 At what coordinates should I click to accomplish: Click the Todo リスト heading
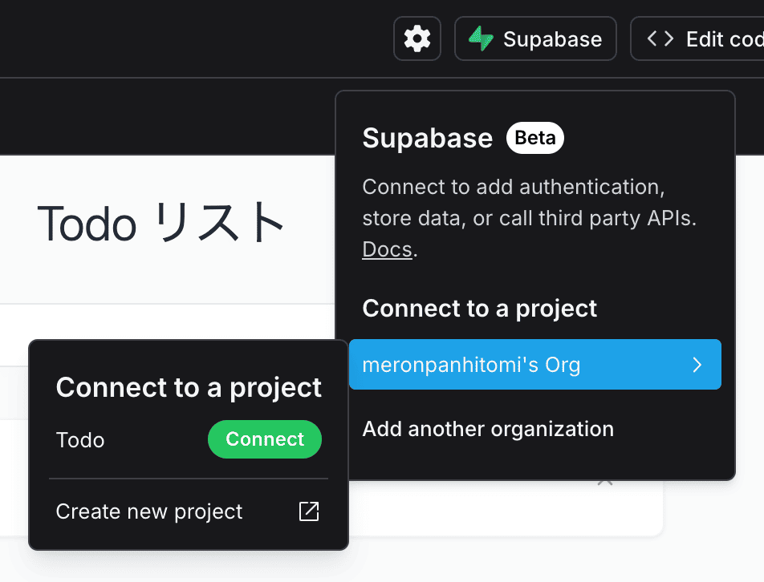161,222
